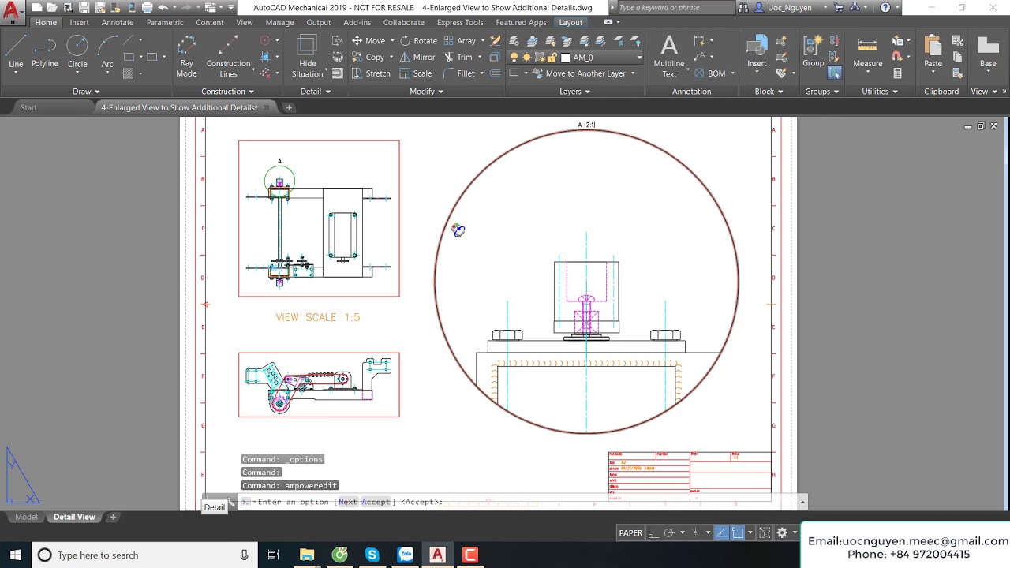Select the Circle tool
The height and width of the screenshot is (568, 1010).
click(77, 52)
